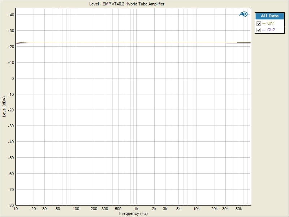Click the +20 tick label on the level axis
Image resolution: width=289 pixels, height=217 pixels.
tap(10, 47)
